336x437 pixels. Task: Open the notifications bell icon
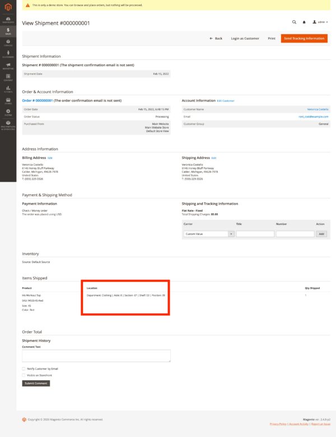click(x=304, y=22)
